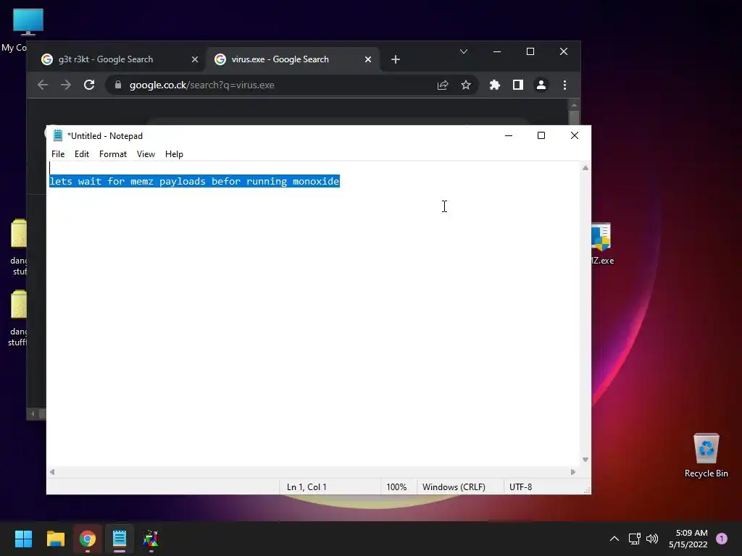Image resolution: width=742 pixels, height=556 pixels.
Task: Click the Chrome page scrollbar up arrow
Action: click(574, 105)
